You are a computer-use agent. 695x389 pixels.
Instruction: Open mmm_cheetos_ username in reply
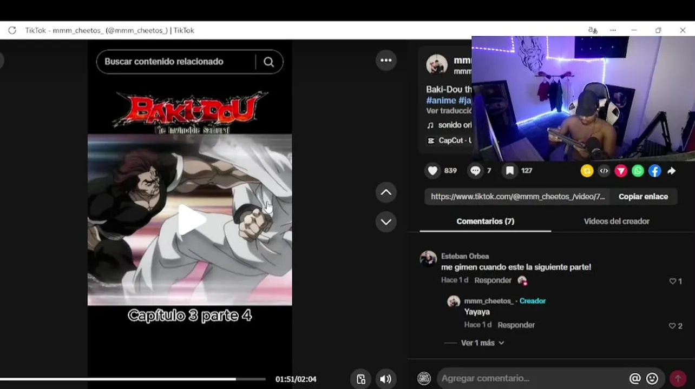(488, 300)
